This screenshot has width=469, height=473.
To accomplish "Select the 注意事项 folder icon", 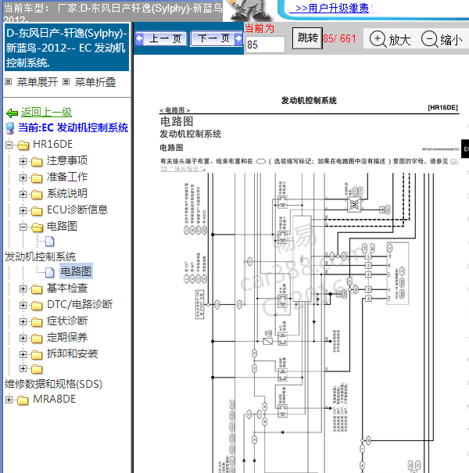I will (x=37, y=162).
